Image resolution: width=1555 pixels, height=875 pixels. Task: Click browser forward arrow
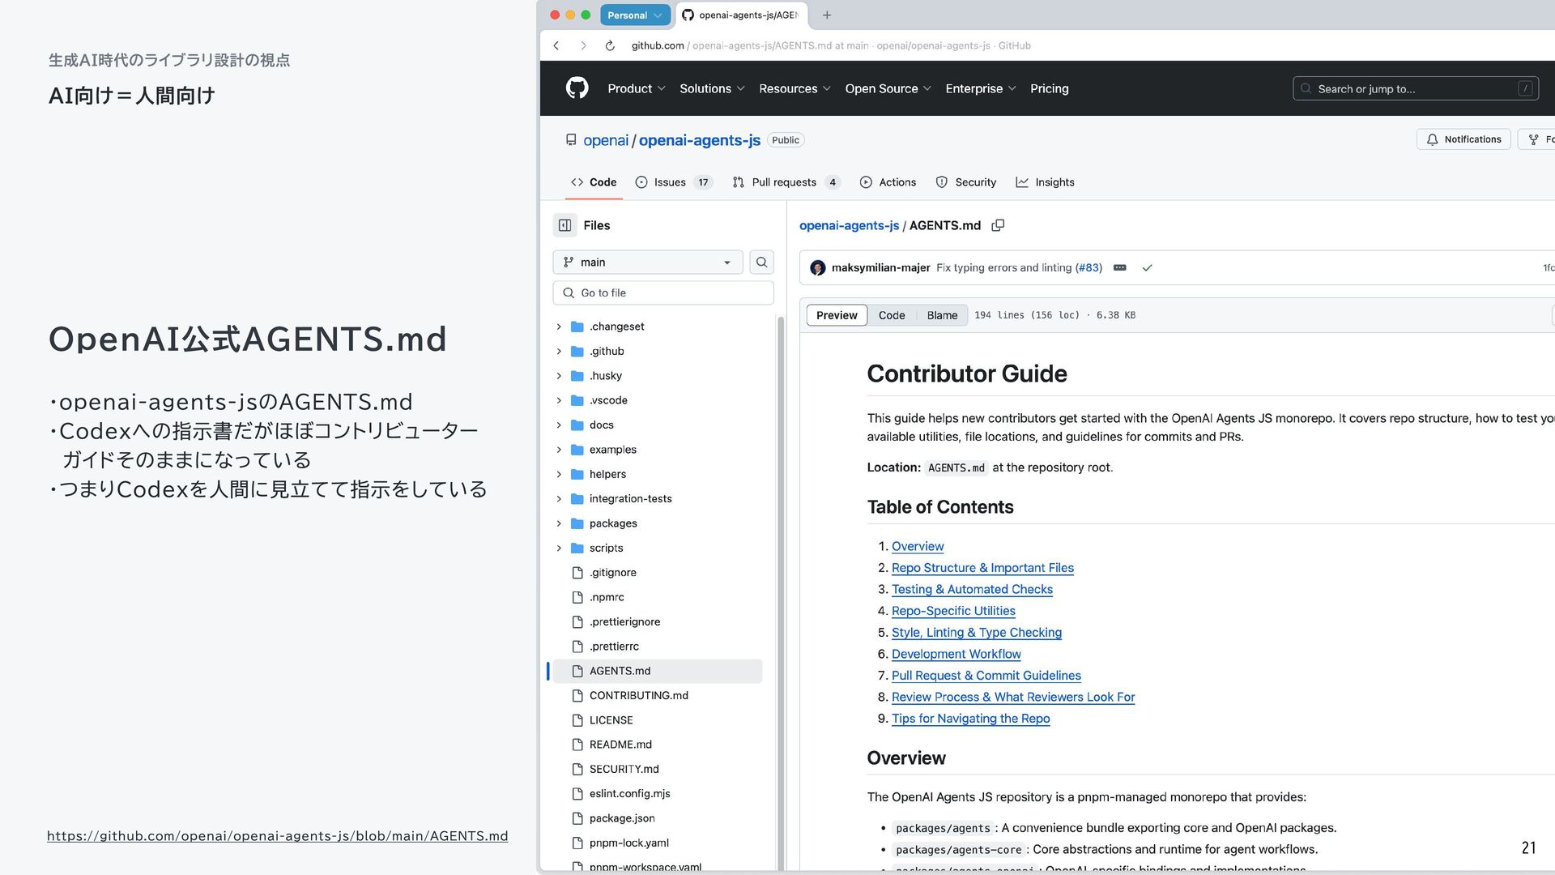tap(583, 45)
